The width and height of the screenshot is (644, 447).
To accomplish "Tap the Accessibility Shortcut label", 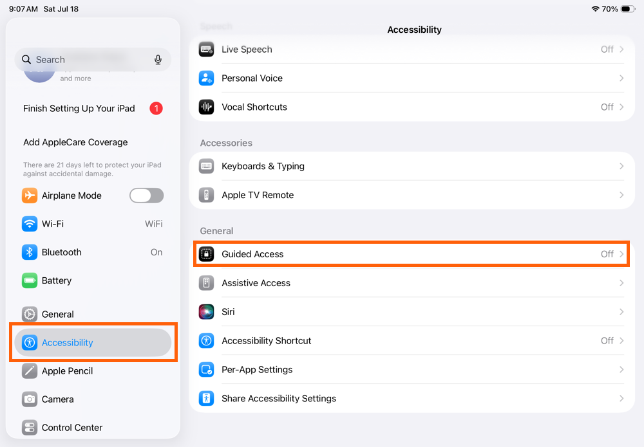I will pyautogui.click(x=267, y=340).
